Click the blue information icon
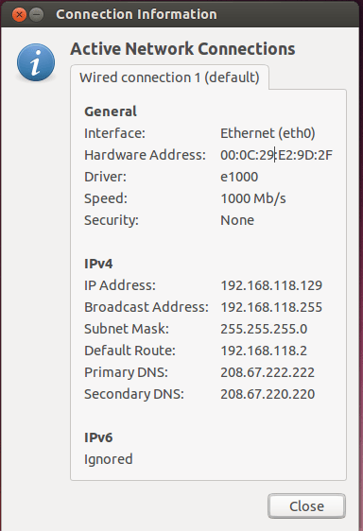The image size is (363, 531). coord(36,62)
